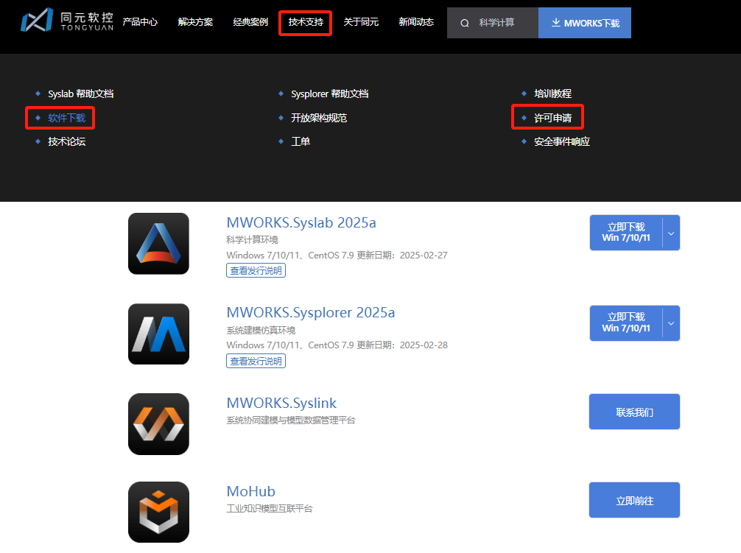Image resolution: width=741 pixels, height=553 pixels.
Task: Open the 技术论坛 link
Action: coord(66,141)
